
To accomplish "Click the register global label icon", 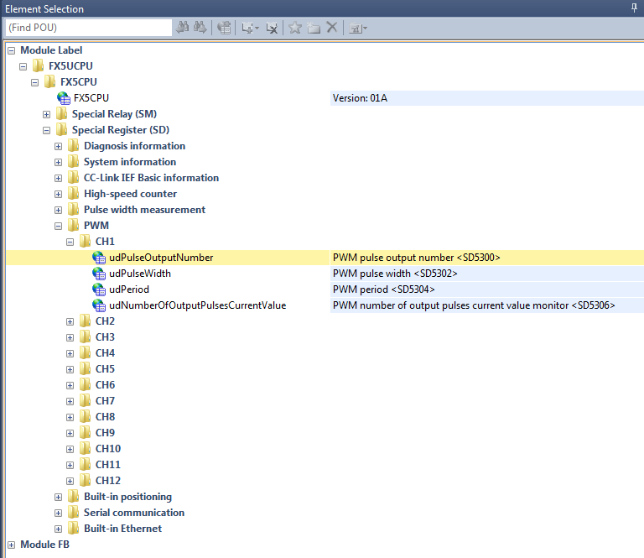I will [x=224, y=28].
